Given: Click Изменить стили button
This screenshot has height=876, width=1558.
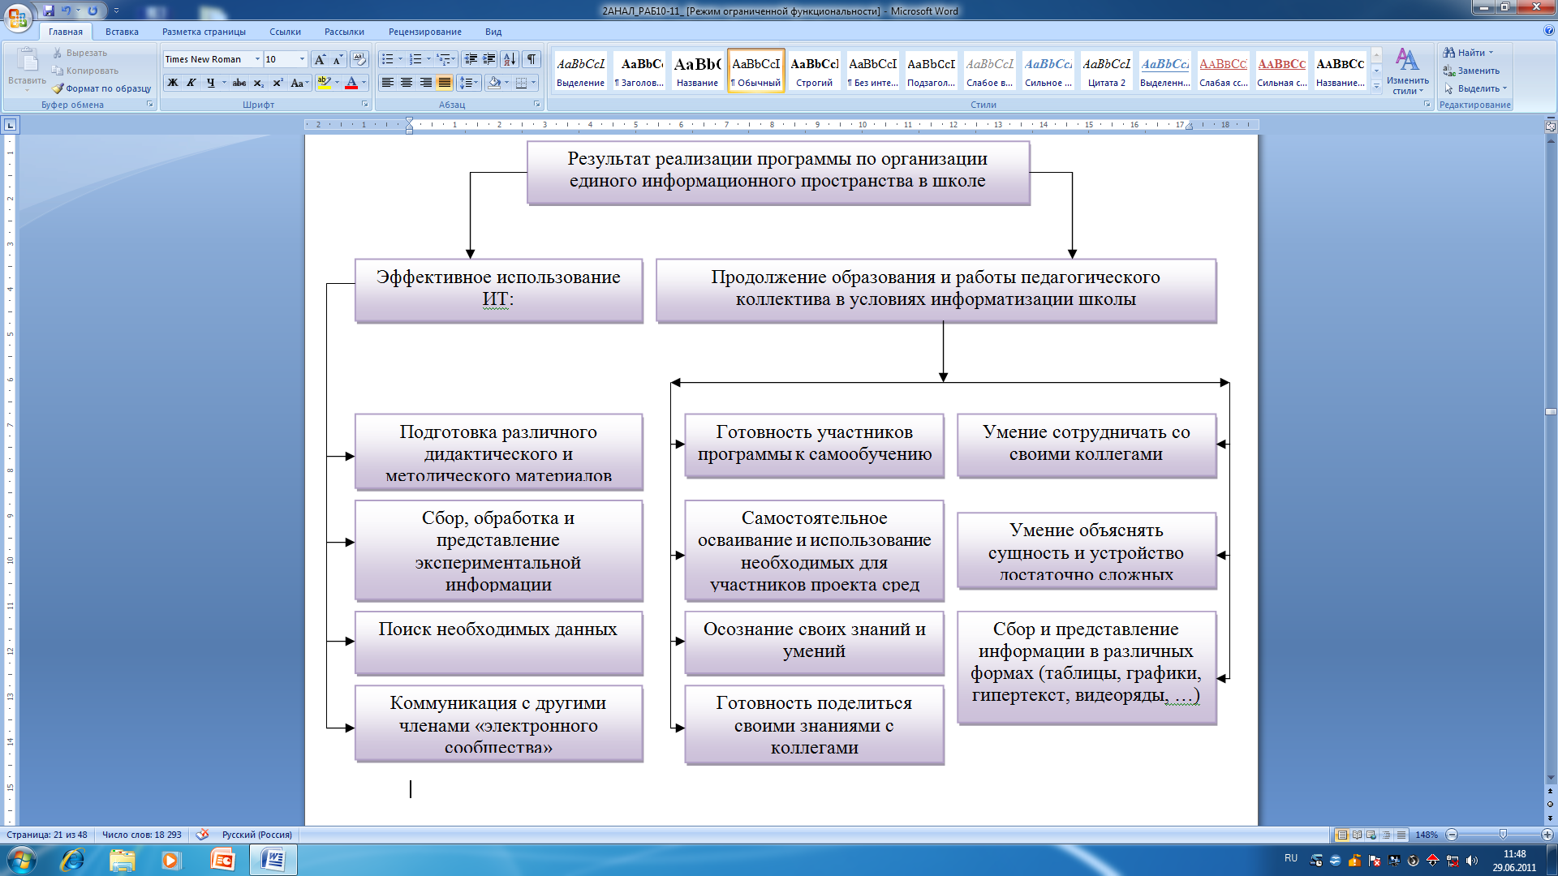Looking at the screenshot, I should point(1407,71).
